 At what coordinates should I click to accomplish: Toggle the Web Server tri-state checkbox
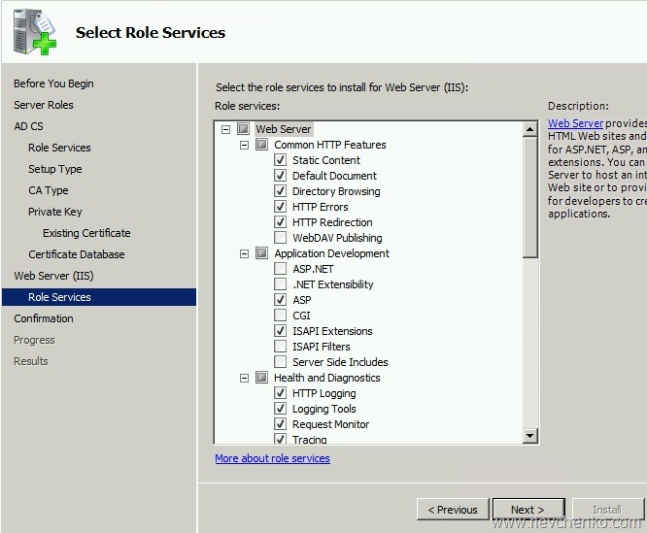click(x=243, y=129)
